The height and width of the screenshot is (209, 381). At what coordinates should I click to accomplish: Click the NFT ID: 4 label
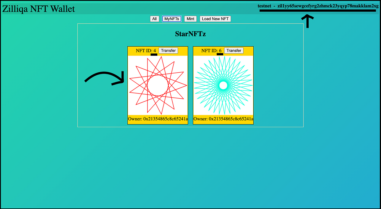146,51
